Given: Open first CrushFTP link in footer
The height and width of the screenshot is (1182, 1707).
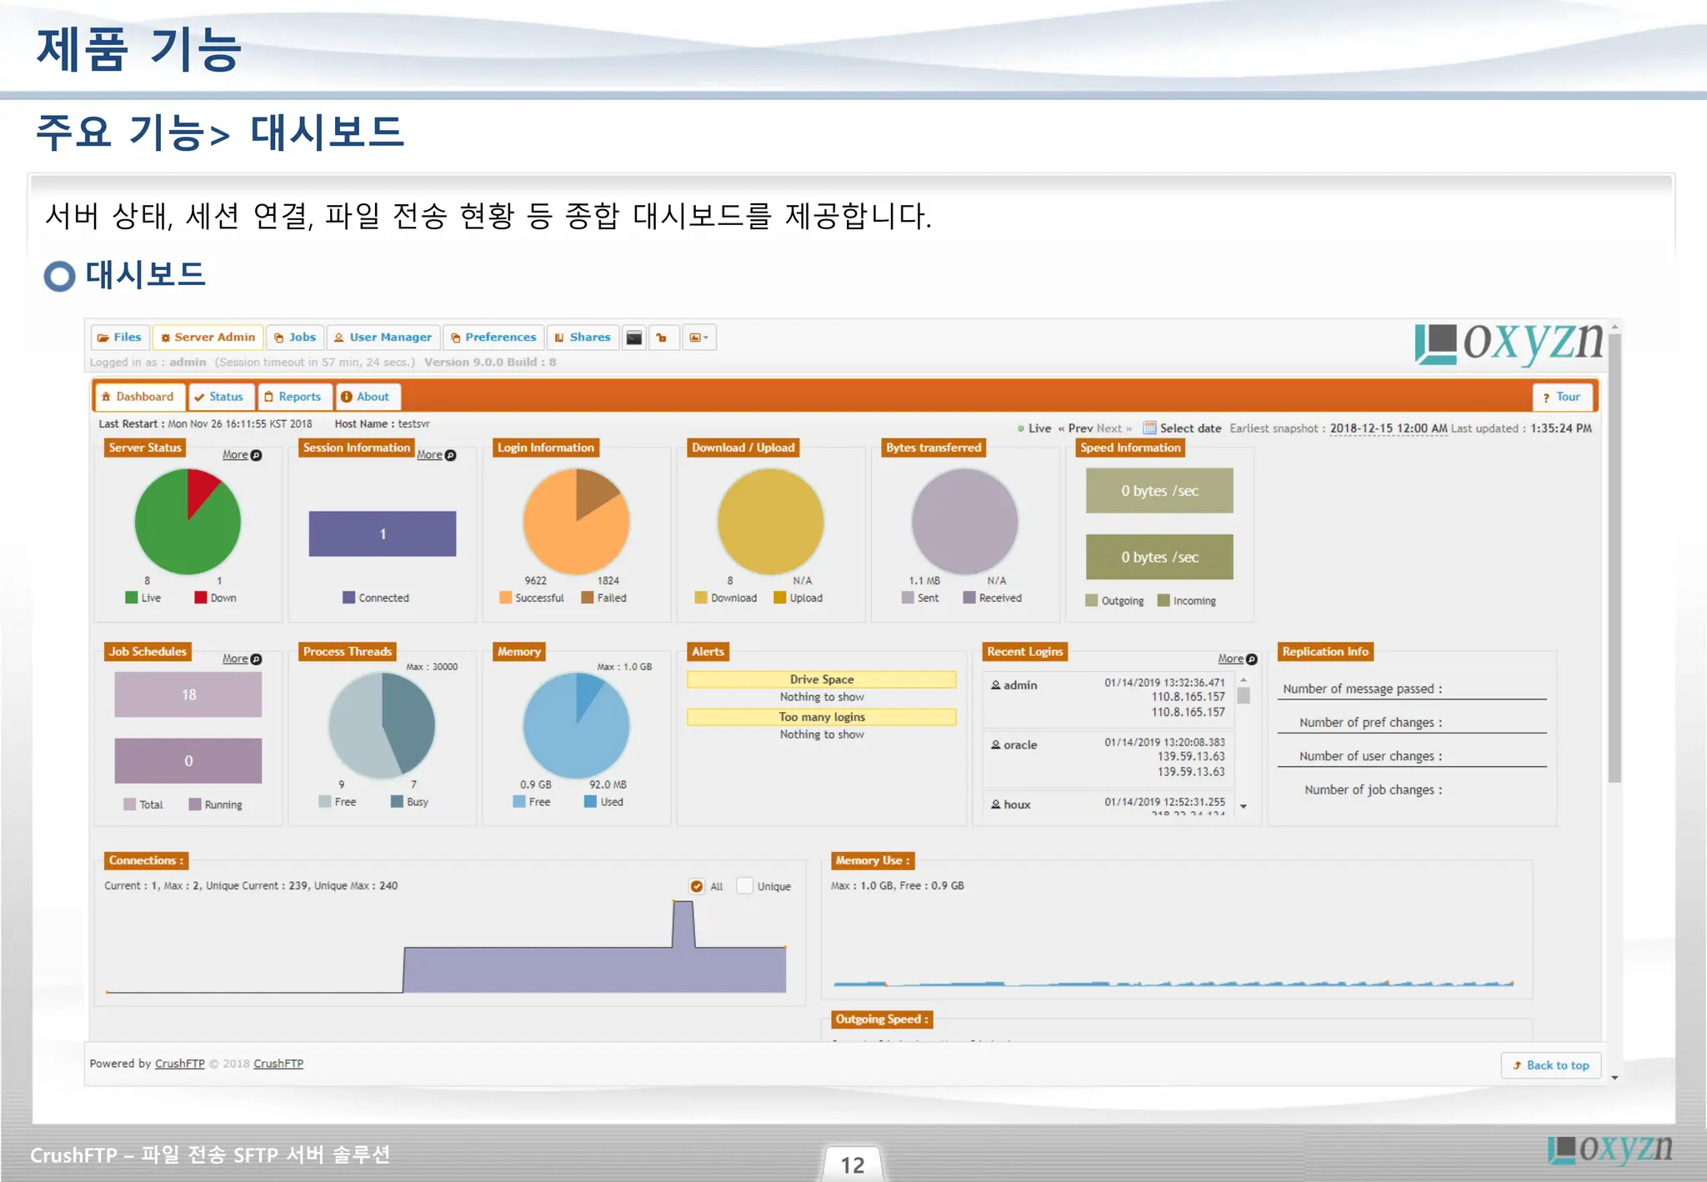Looking at the screenshot, I should (x=180, y=1064).
